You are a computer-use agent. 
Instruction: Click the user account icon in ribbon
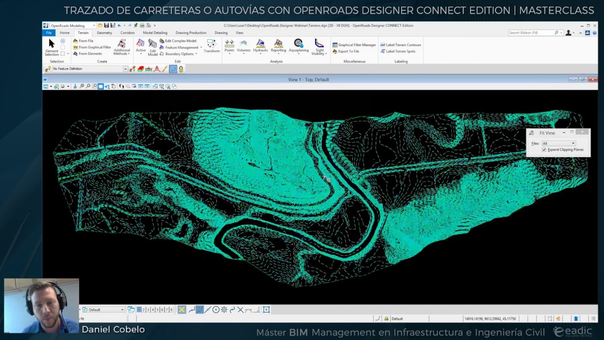(569, 33)
